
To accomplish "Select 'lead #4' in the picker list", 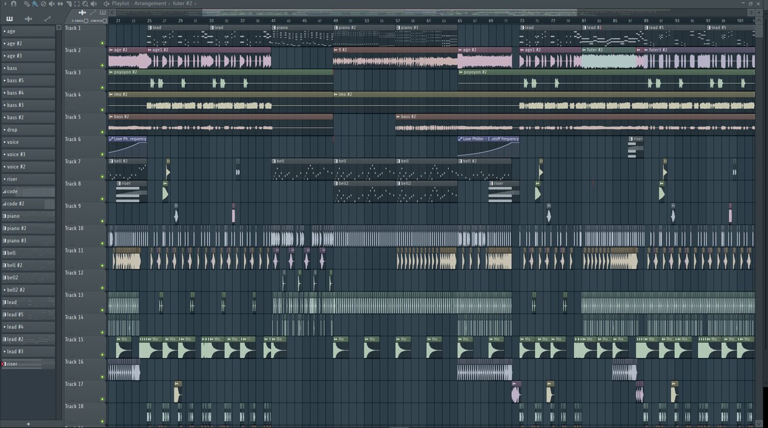I will click(28, 327).
